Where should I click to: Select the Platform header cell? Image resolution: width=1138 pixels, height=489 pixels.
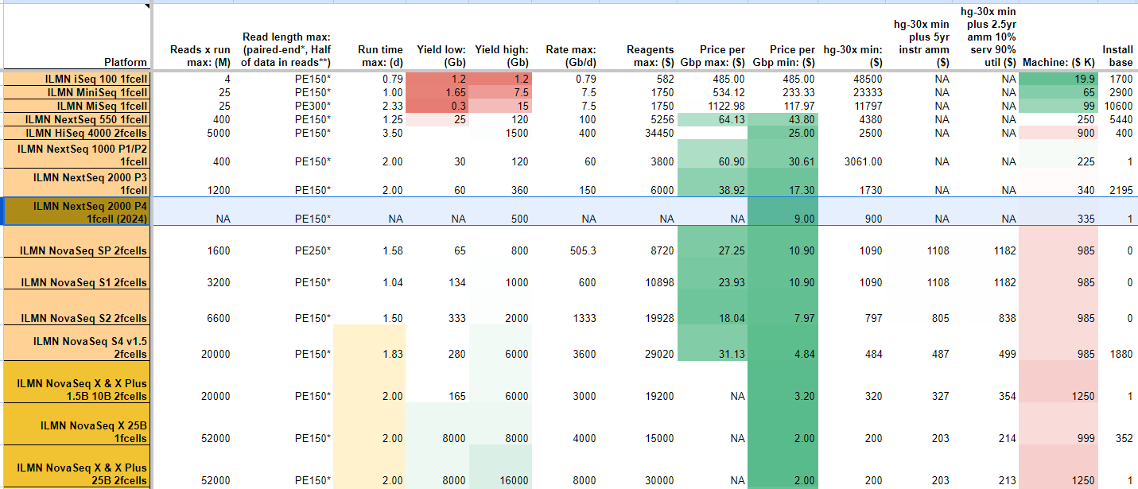76,37
